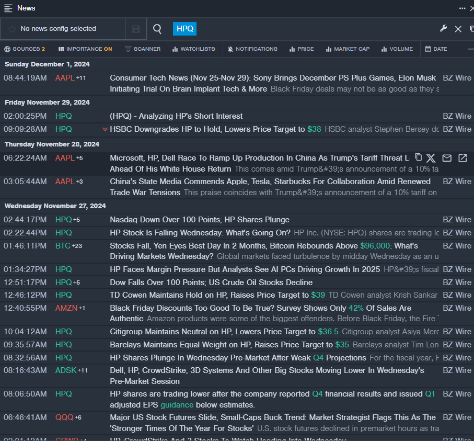
Task: Open the Price filter
Action: coord(302,49)
